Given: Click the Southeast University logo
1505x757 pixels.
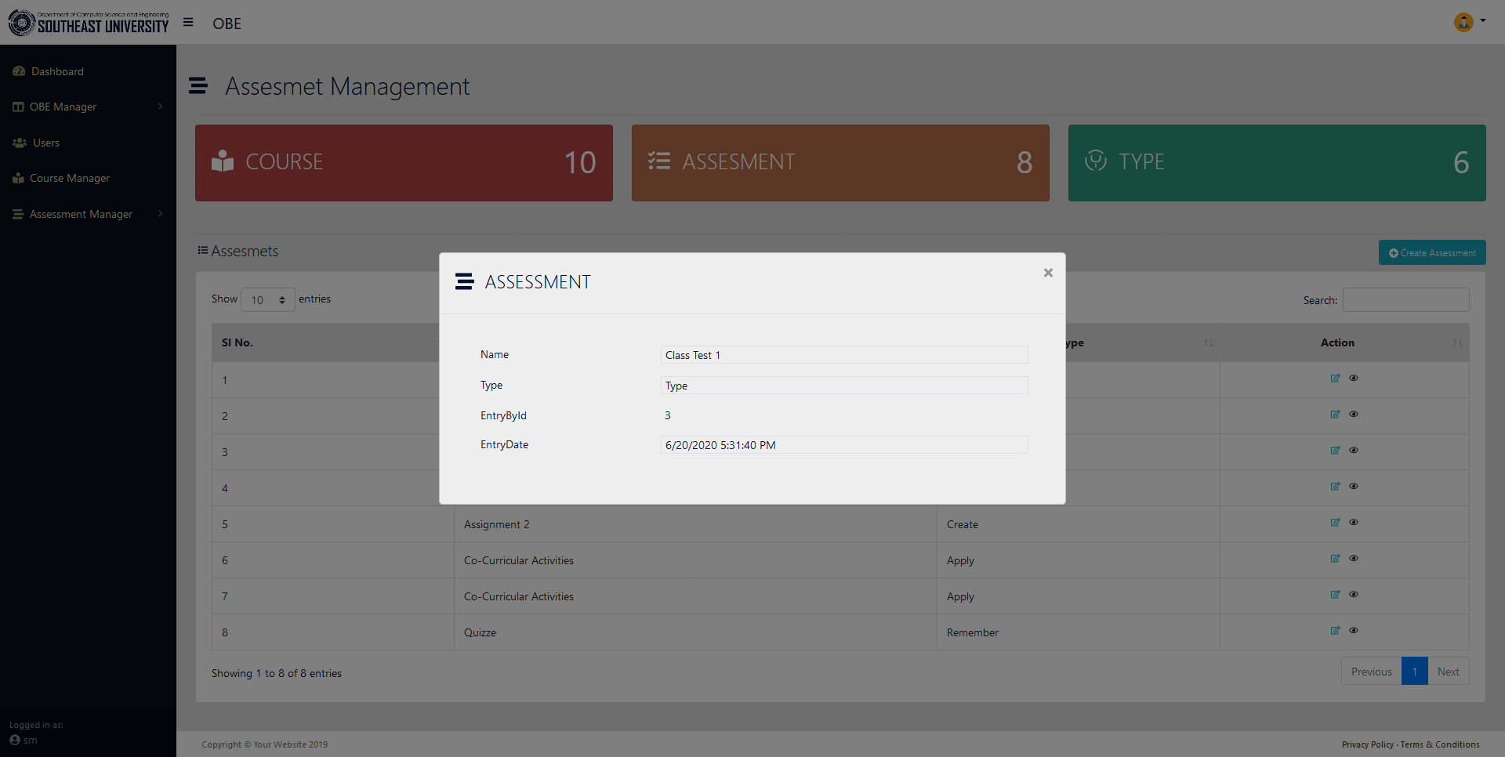Looking at the screenshot, I should [89, 23].
